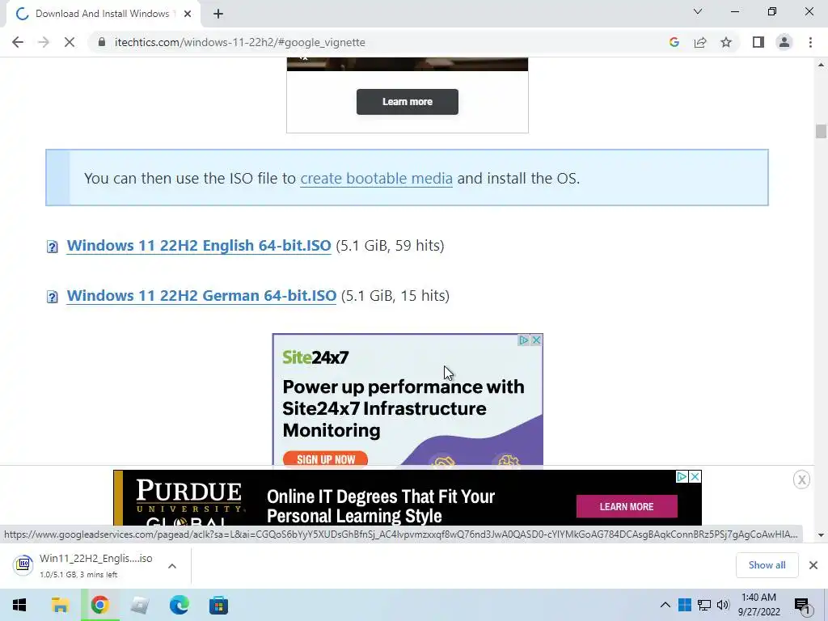Click LEARN MORE on Purdue ad

click(627, 506)
